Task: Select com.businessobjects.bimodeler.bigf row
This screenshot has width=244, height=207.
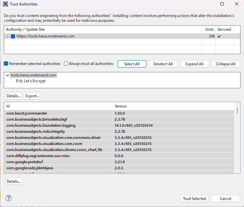Action: coord(119,119)
